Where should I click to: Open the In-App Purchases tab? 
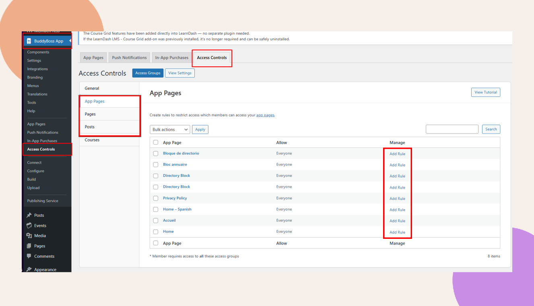pyautogui.click(x=172, y=58)
